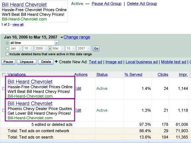Click the Unpause button
The width and height of the screenshot is (191, 143).
click(x=26, y=62)
